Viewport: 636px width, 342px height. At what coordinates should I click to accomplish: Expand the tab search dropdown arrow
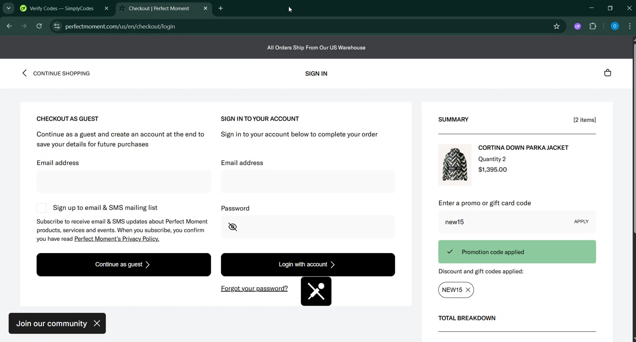8,8
